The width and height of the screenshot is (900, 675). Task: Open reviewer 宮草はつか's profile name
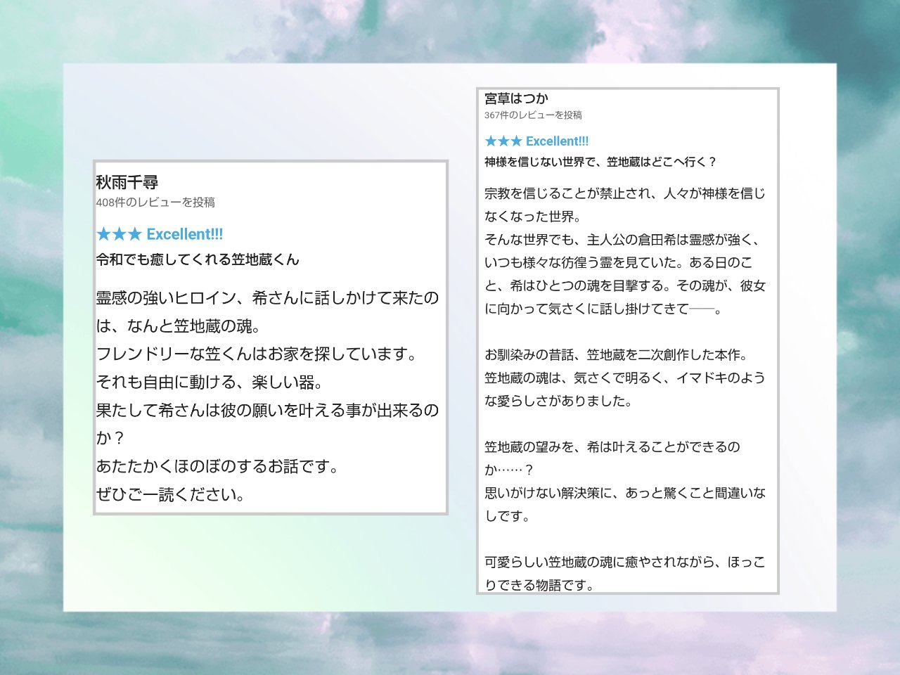[x=516, y=99]
